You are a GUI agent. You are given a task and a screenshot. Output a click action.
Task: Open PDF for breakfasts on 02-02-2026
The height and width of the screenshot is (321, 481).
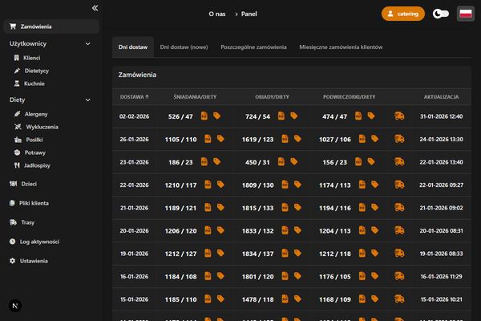pyautogui.click(x=204, y=116)
